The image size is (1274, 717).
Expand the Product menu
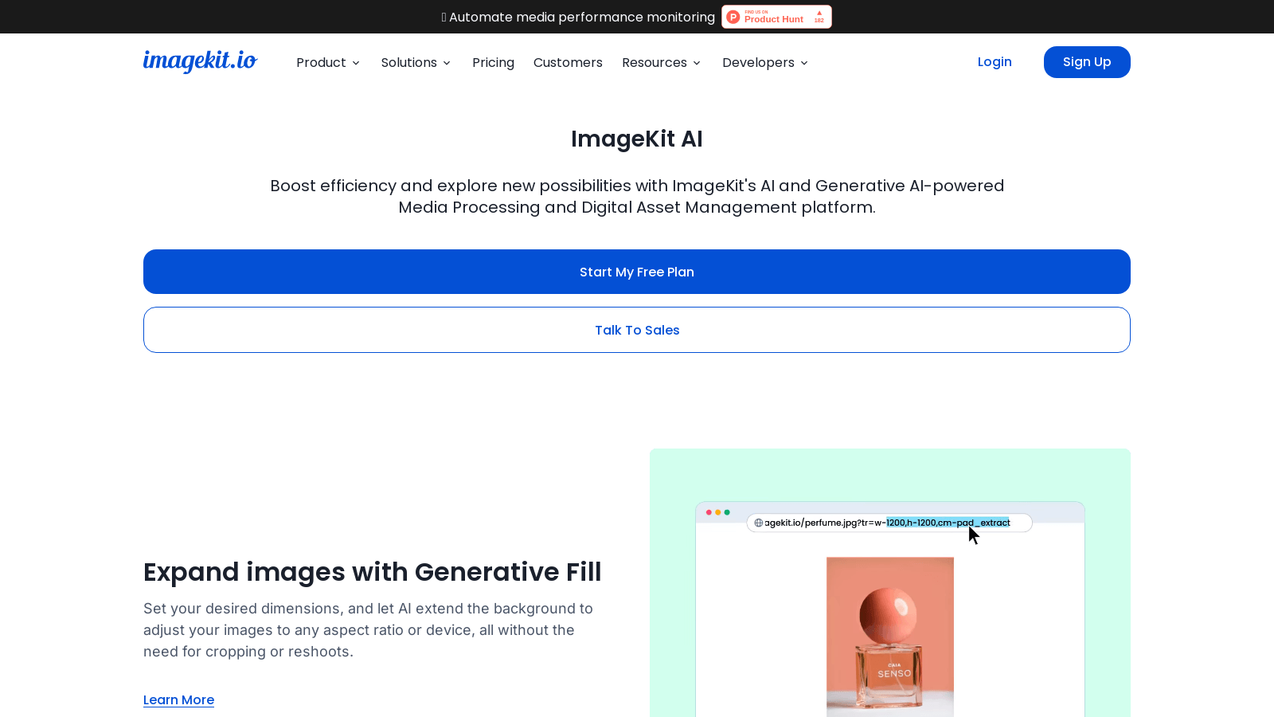pos(328,62)
